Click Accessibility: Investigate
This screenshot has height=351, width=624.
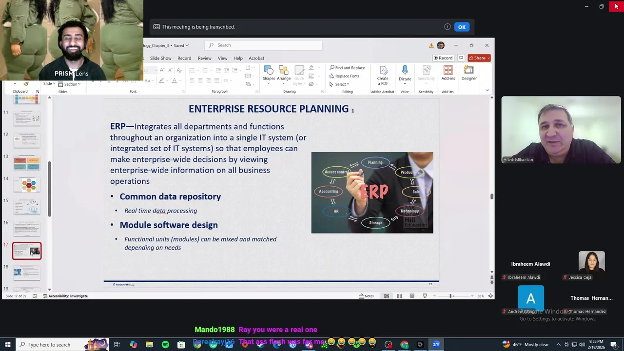coord(65,296)
